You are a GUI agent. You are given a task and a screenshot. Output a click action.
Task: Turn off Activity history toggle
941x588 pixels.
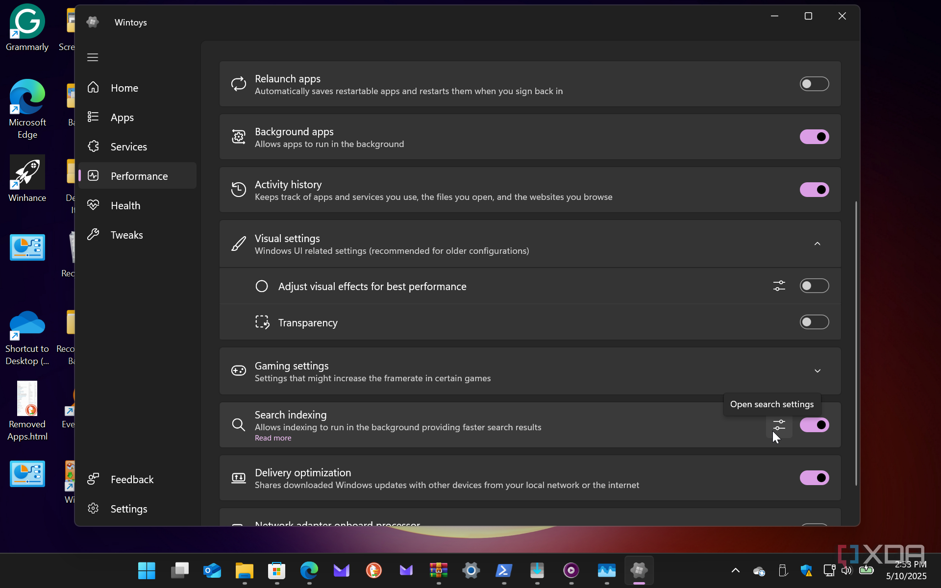coord(814,190)
